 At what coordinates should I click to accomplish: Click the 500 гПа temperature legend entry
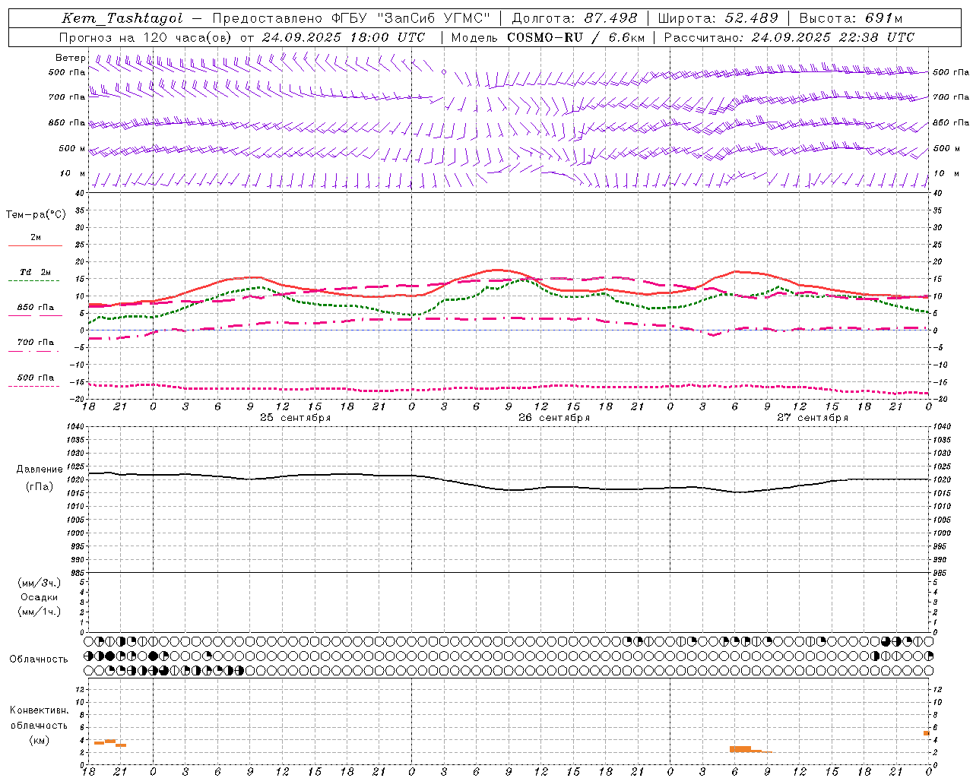point(36,378)
